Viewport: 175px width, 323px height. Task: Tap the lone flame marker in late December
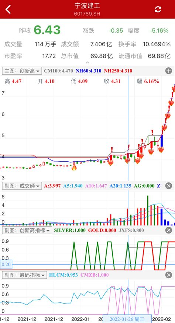click(74, 168)
